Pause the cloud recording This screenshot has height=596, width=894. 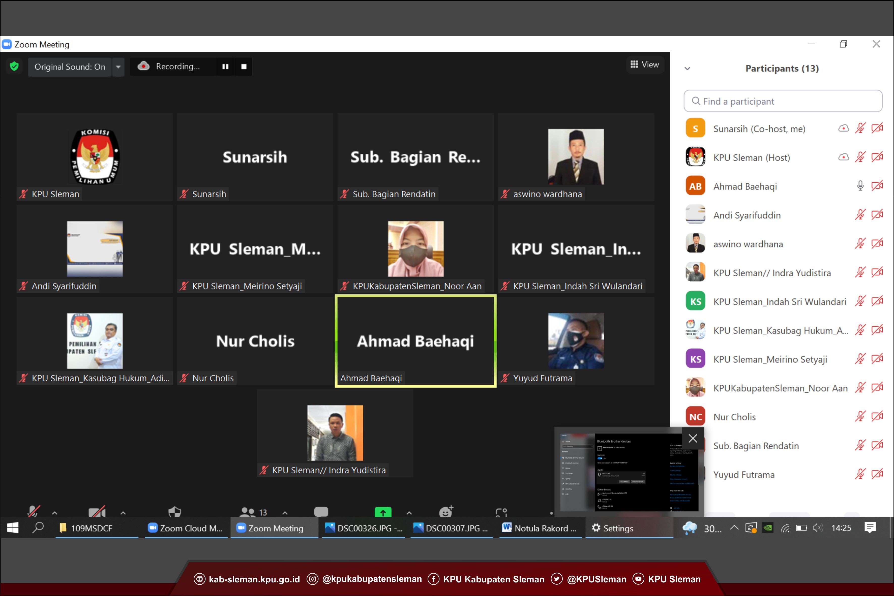(x=225, y=67)
